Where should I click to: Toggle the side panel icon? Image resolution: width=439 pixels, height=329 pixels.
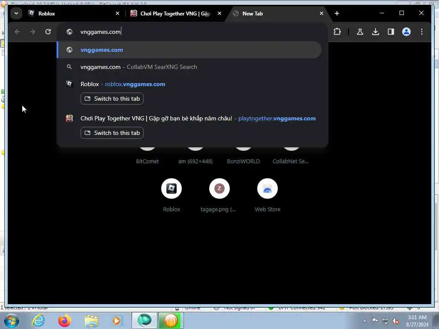point(391,32)
